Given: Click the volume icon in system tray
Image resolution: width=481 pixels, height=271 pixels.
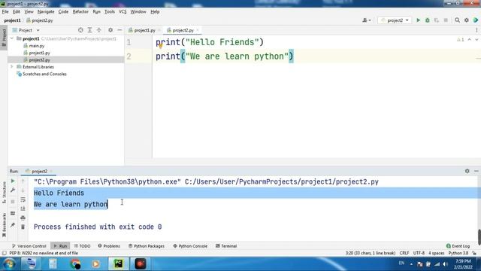Looking at the screenshot, I should pos(445,264).
